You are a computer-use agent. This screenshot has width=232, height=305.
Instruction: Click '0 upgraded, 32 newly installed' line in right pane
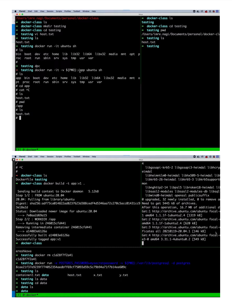click(x=181, y=199)
